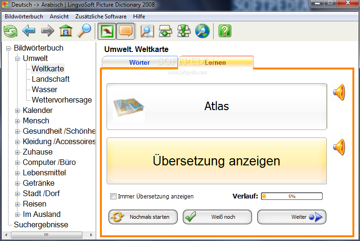This screenshot has width=360, height=241.
Task: Click the green refresh arrows toolbar icon
Action: 10,31
